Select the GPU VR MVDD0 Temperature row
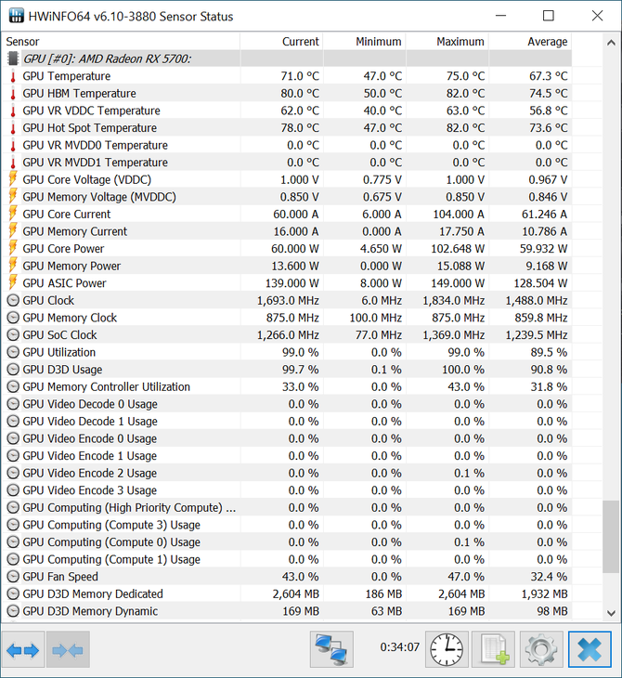This screenshot has width=622, height=678. [x=287, y=145]
